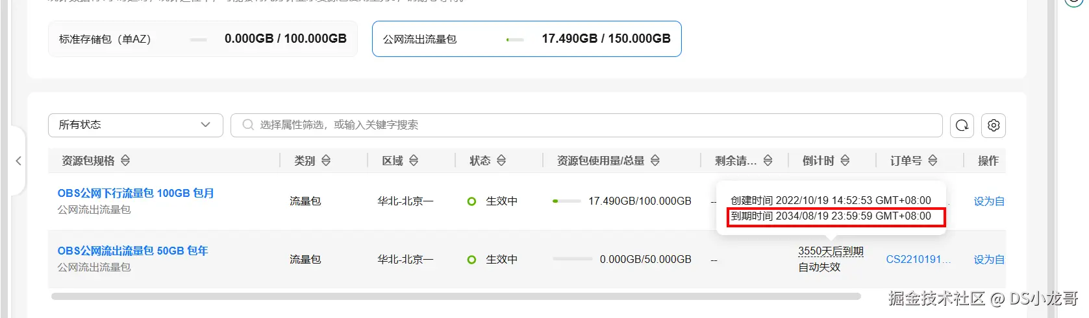This screenshot has height=318, width=1089.
Task: Sort by 倒计时 column icon
Action: (x=845, y=161)
